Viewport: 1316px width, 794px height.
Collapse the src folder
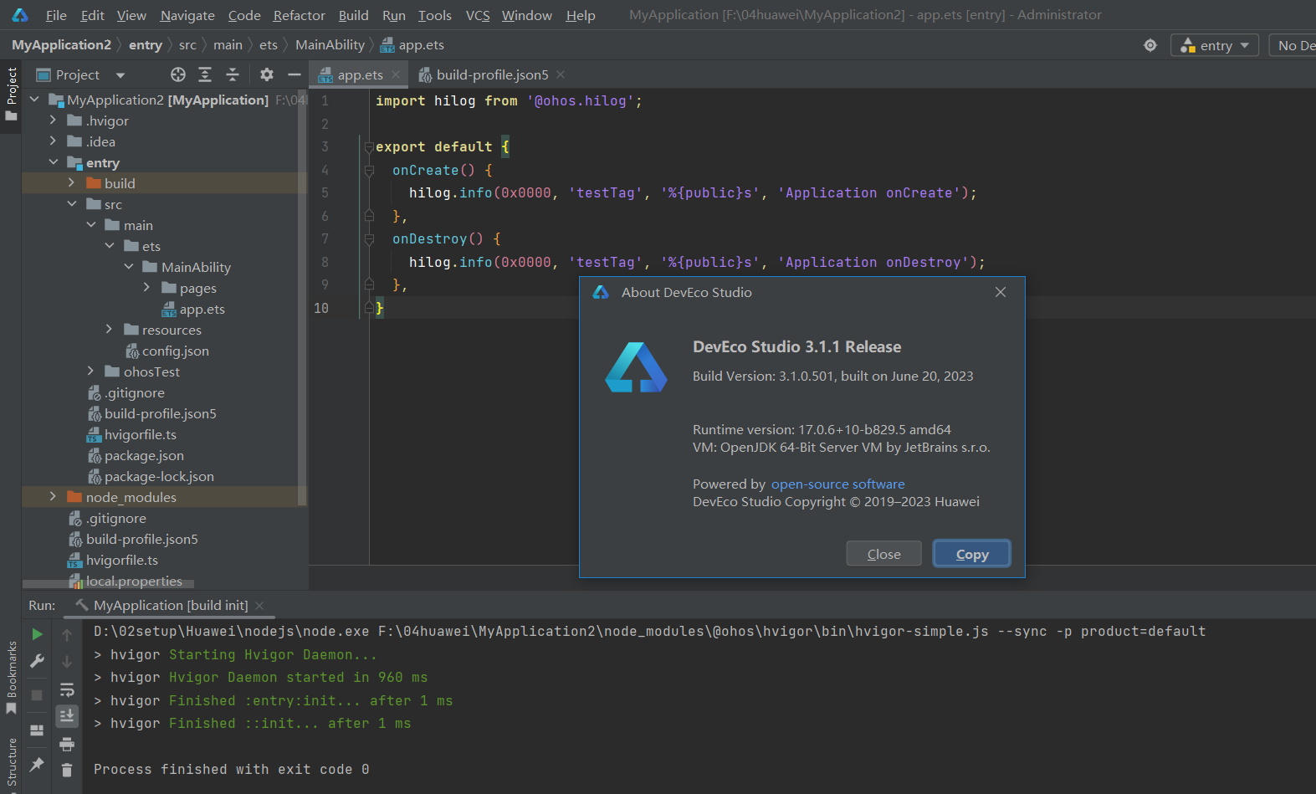tap(71, 204)
